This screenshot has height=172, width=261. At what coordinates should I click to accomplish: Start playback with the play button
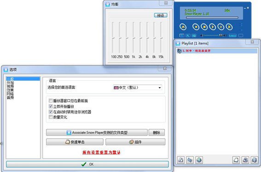tap(212, 27)
